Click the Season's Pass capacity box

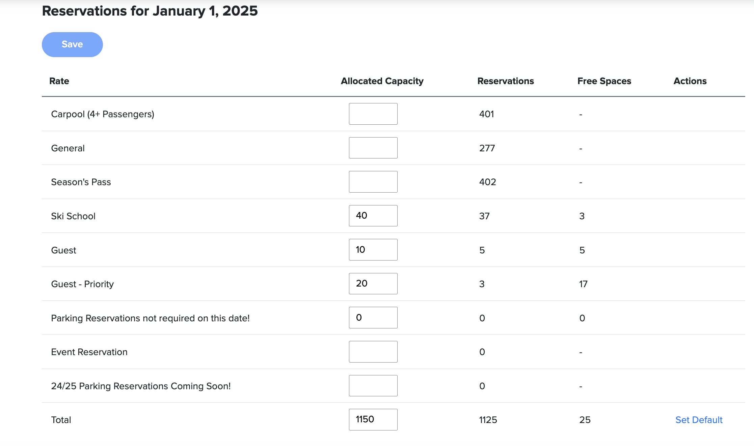coord(373,182)
